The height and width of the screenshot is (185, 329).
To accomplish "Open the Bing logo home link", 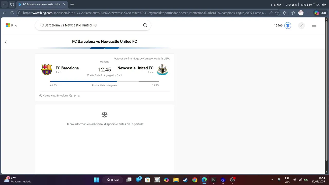I will (x=12, y=25).
